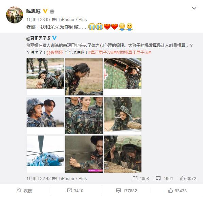Like the post with 93433 thumbs up
The height and width of the screenshot is (197, 203).
pos(177,191)
